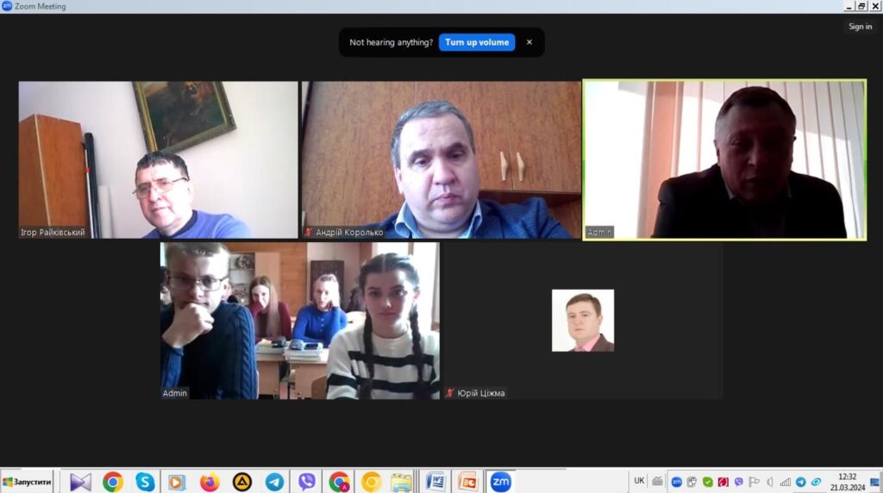Click the network signal tray icon

pyautogui.click(x=785, y=482)
